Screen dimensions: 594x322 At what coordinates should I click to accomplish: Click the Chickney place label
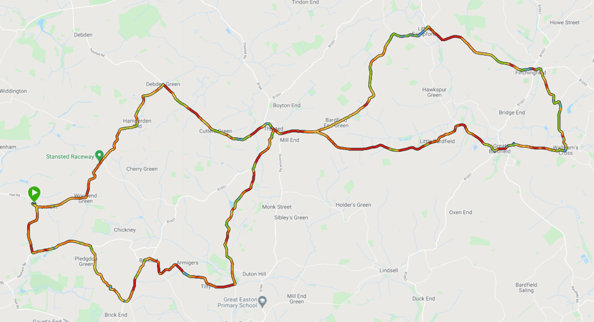125,230
